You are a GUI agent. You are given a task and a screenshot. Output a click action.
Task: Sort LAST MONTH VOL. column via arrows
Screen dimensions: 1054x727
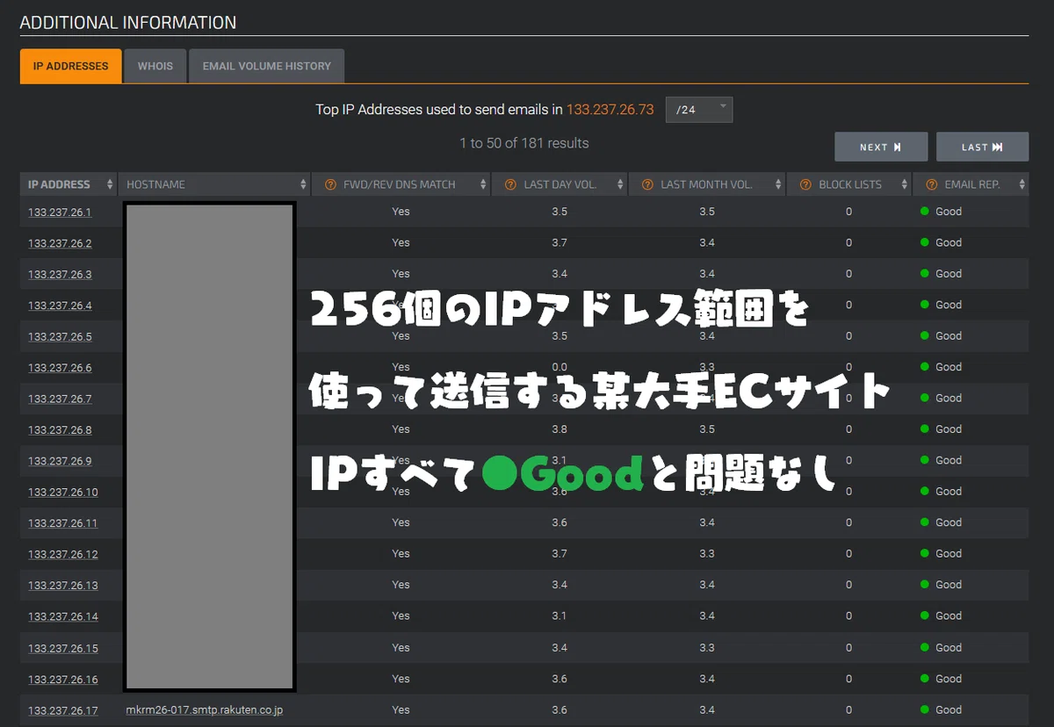click(778, 184)
